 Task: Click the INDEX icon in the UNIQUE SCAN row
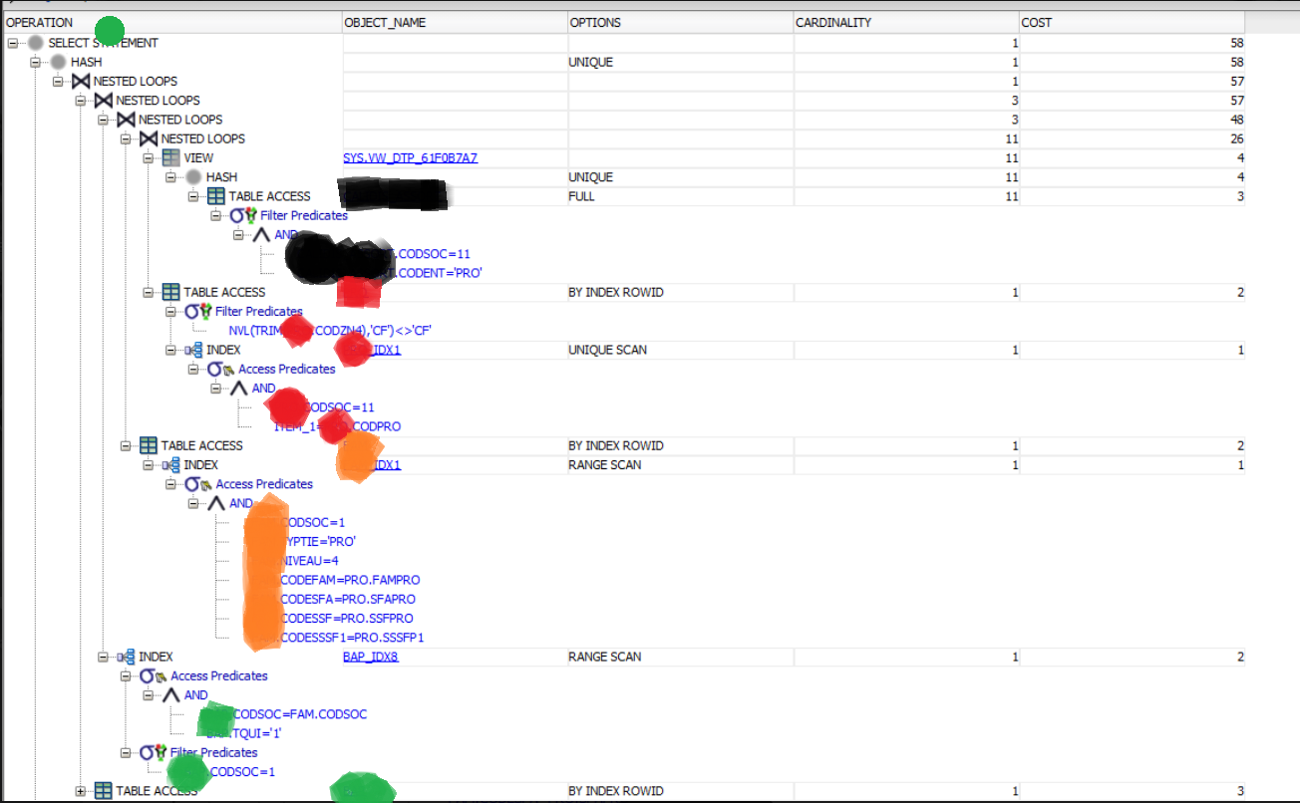tap(193, 351)
